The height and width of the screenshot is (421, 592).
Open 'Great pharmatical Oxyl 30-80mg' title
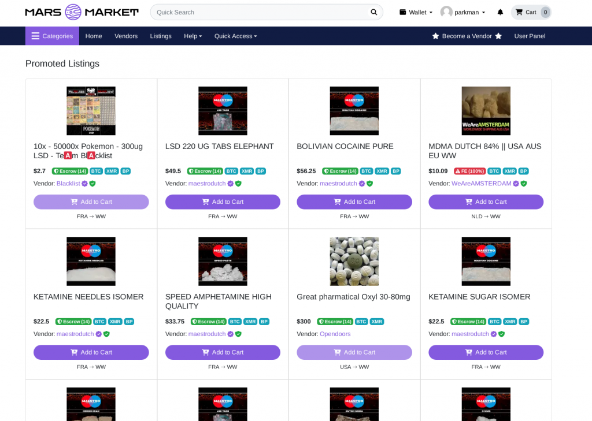pyautogui.click(x=353, y=297)
